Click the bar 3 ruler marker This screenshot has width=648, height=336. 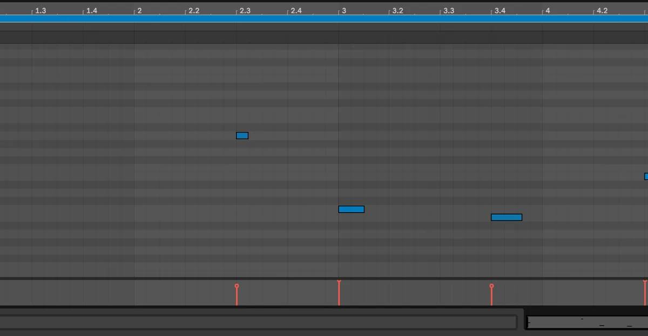pos(343,11)
